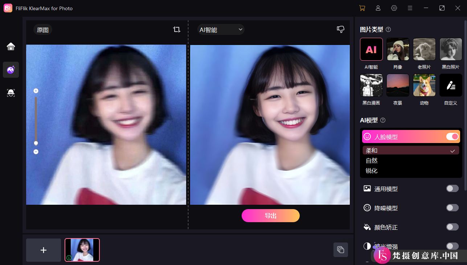
Task: Enable the 降噪模型 switch
Action: coord(452,208)
